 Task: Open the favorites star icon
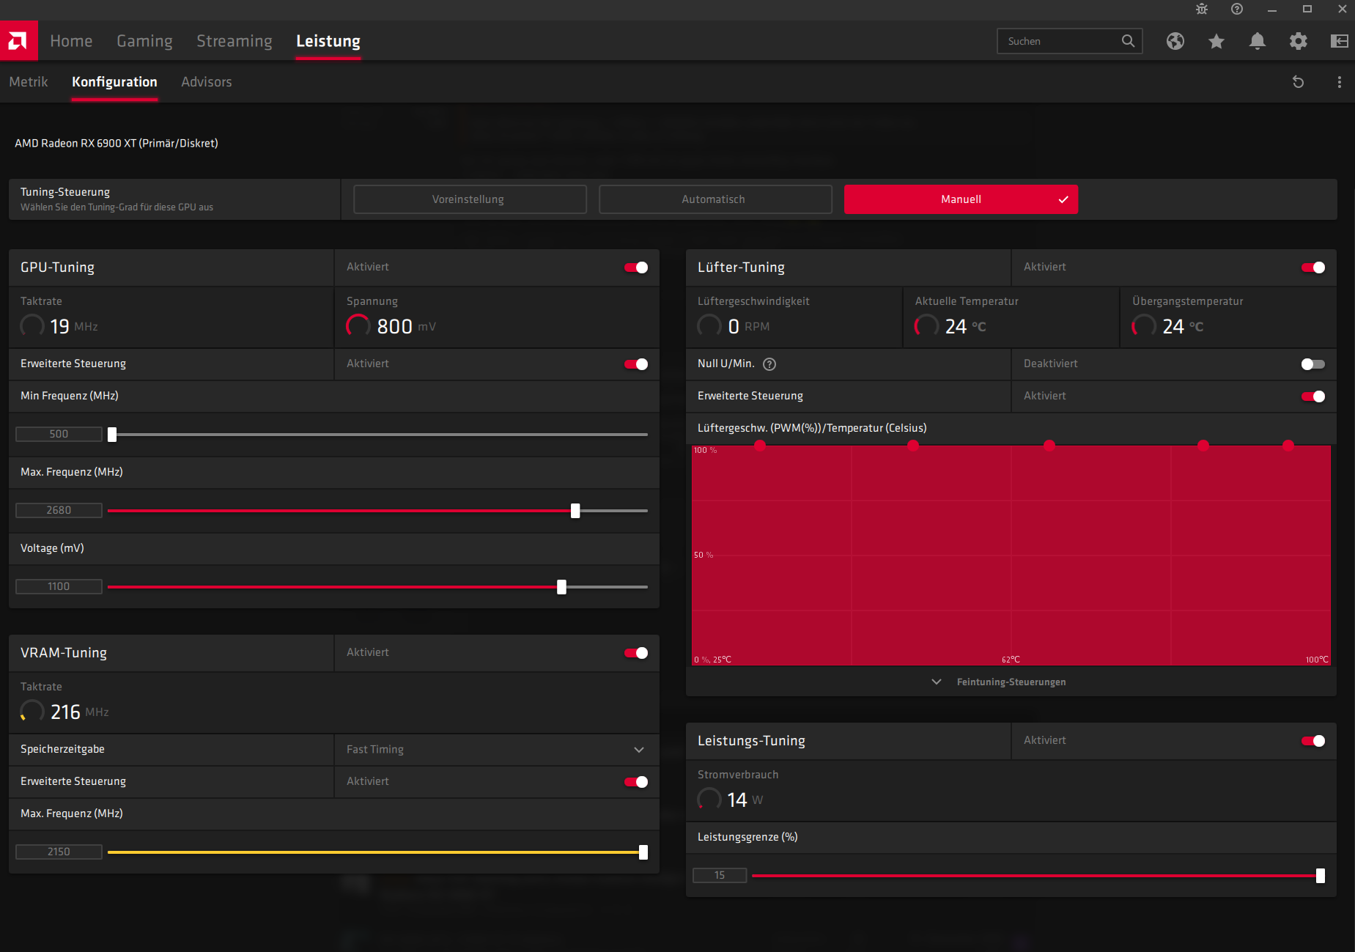(1216, 41)
